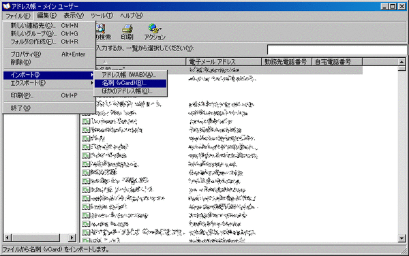Open the ヘルプ(H) menu

pos(131,16)
